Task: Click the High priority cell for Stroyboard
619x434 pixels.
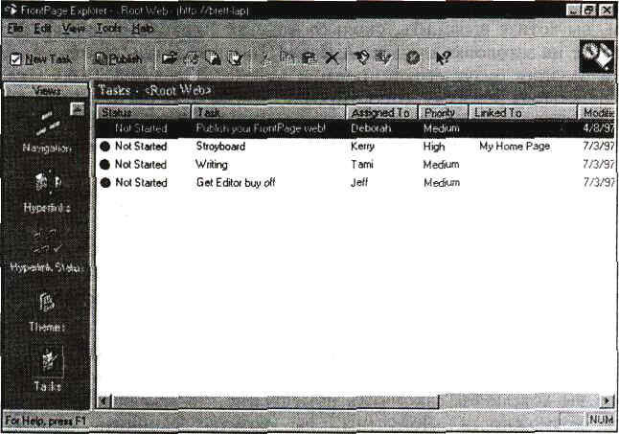Action: pos(434,147)
